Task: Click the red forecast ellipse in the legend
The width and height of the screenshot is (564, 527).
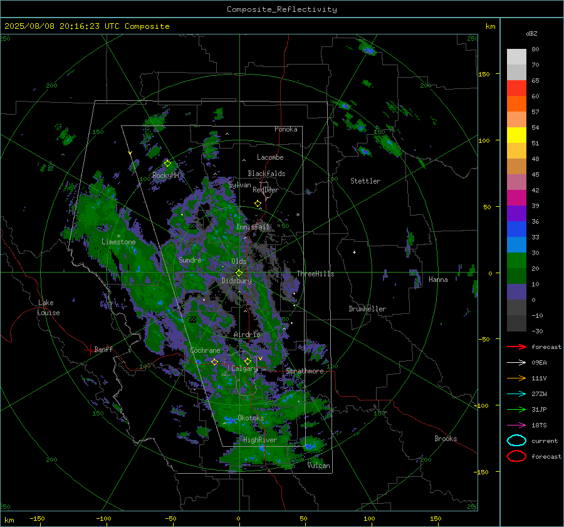Action: [516, 456]
